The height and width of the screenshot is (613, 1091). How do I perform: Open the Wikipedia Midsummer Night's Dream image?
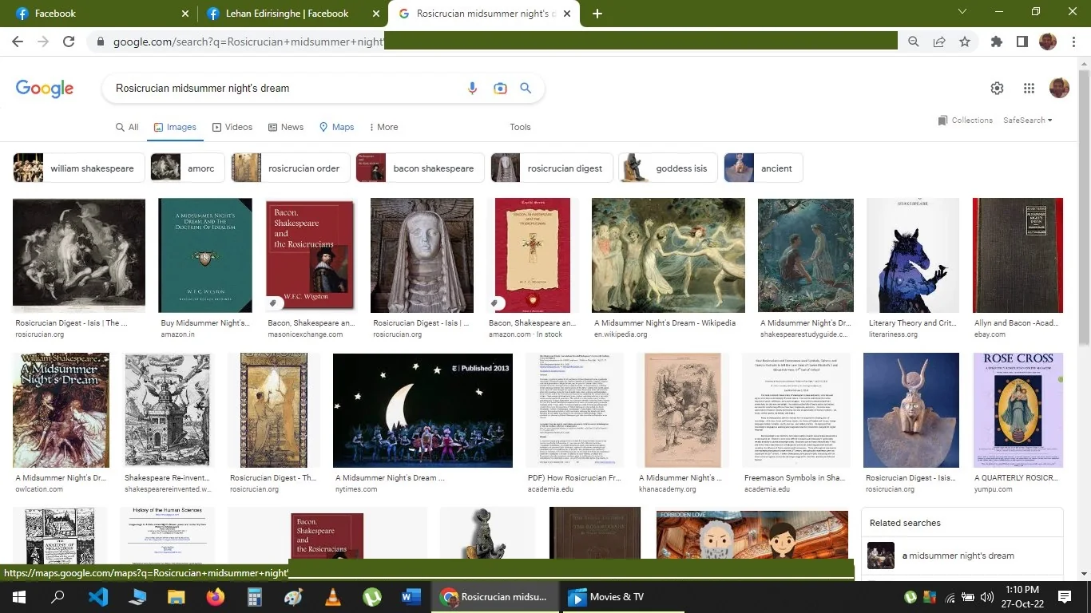pos(668,255)
